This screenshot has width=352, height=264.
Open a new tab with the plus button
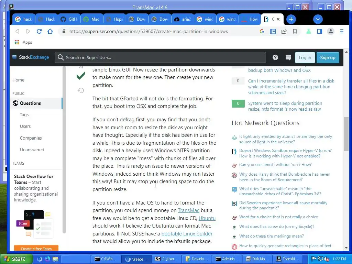[291, 19]
